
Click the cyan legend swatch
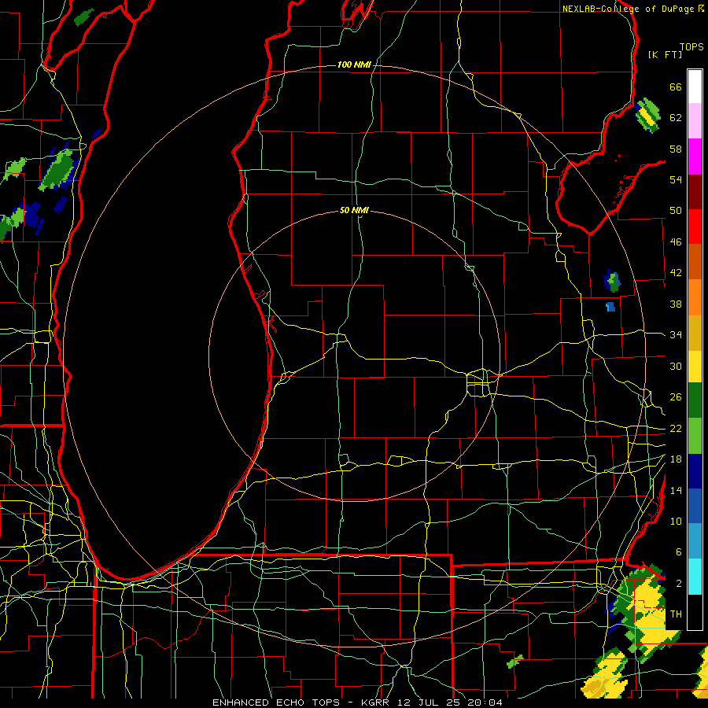pyautogui.click(x=695, y=577)
